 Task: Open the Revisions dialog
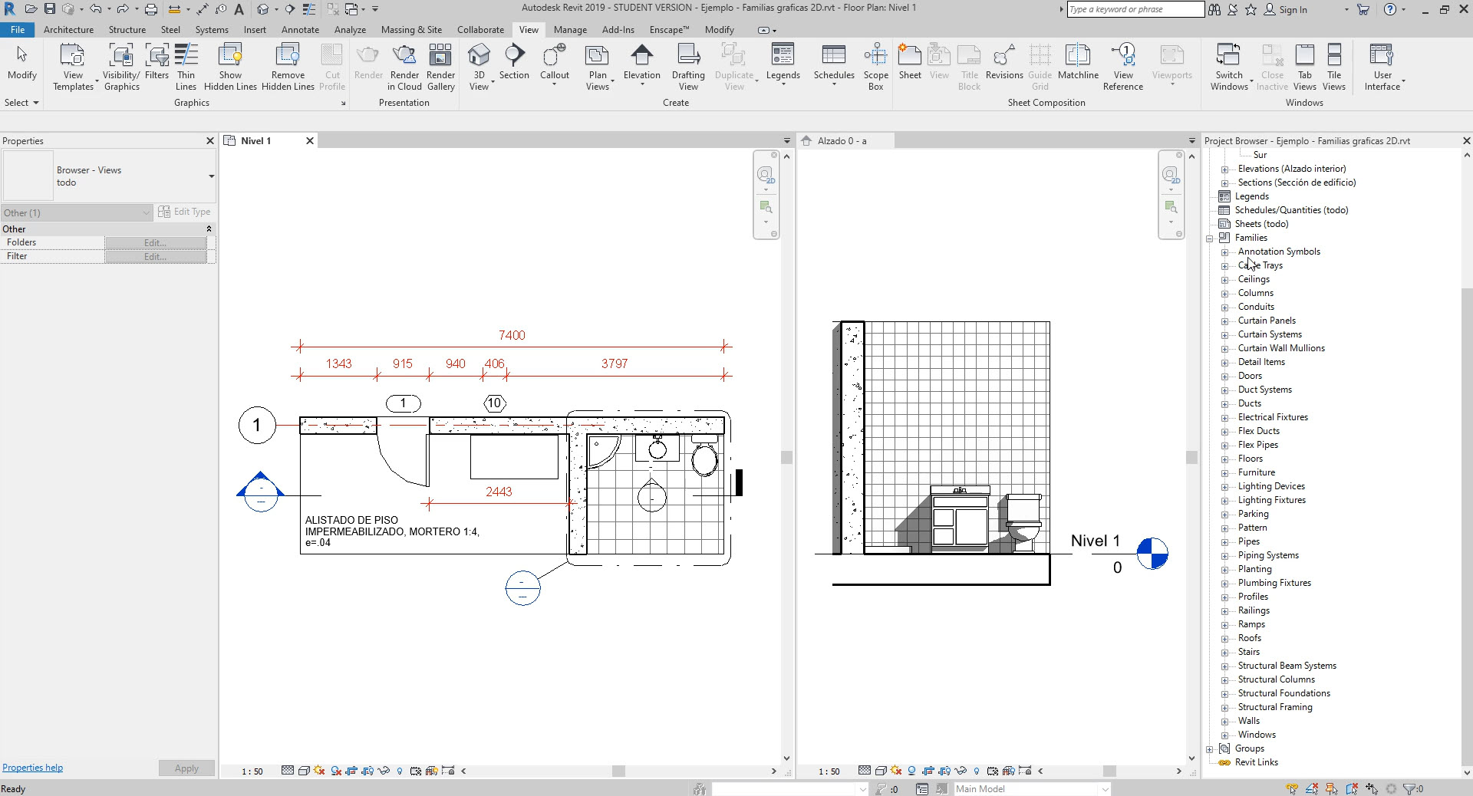1004,61
